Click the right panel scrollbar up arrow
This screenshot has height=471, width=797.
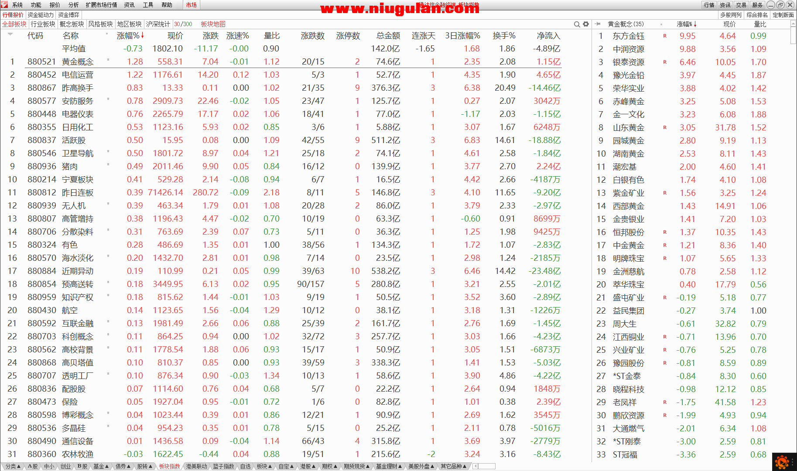coord(793,24)
